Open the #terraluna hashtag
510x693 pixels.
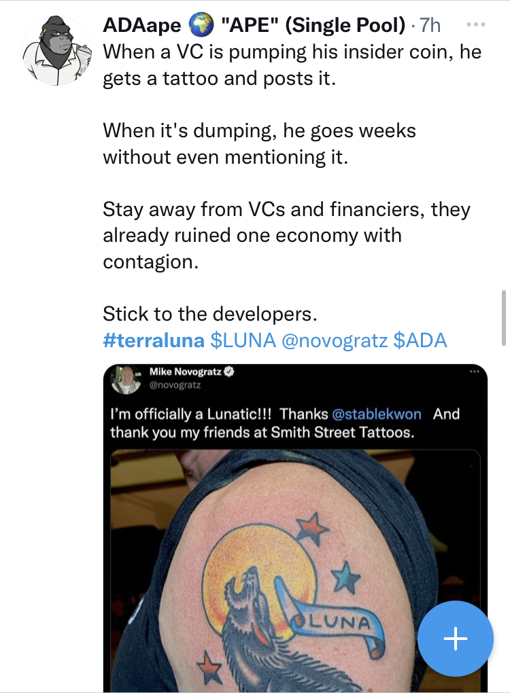[154, 340]
